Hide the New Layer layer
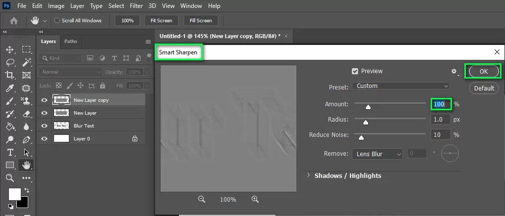 45,113
